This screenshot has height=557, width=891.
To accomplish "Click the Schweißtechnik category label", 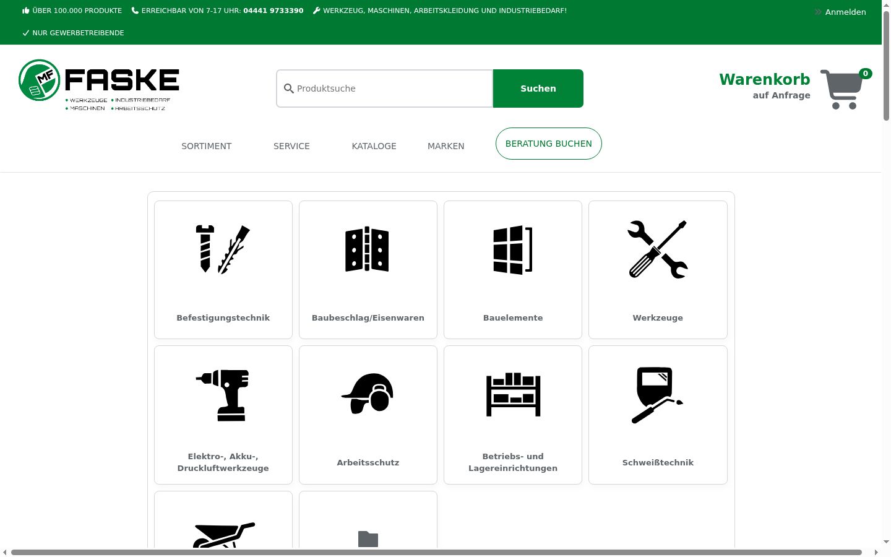I will (x=658, y=462).
